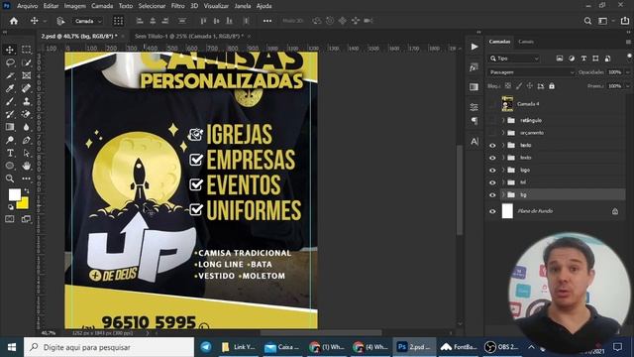The height and width of the screenshot is (357, 634).
Task: Change the screen mode
Action: click(x=26, y=219)
